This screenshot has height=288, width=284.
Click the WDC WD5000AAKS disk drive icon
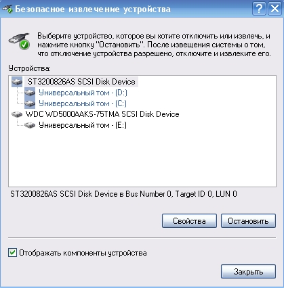(17, 114)
